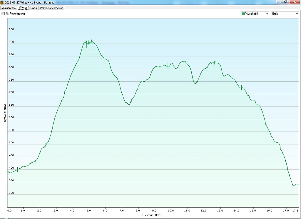The width and height of the screenshot is (301, 219).
Task: Click the green Wysokość color swatch
Action: [243, 14]
